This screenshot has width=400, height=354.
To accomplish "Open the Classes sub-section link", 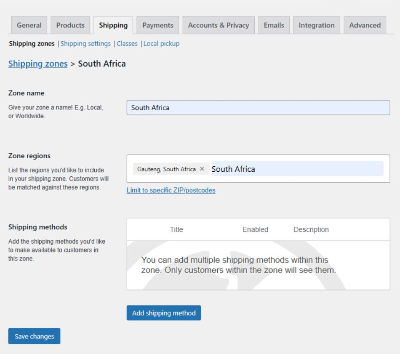I will 127,44.
